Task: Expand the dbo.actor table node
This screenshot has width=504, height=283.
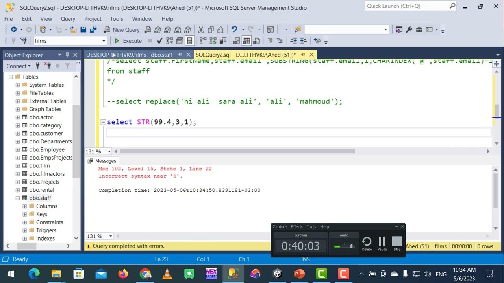Action: pyautogui.click(x=18, y=118)
